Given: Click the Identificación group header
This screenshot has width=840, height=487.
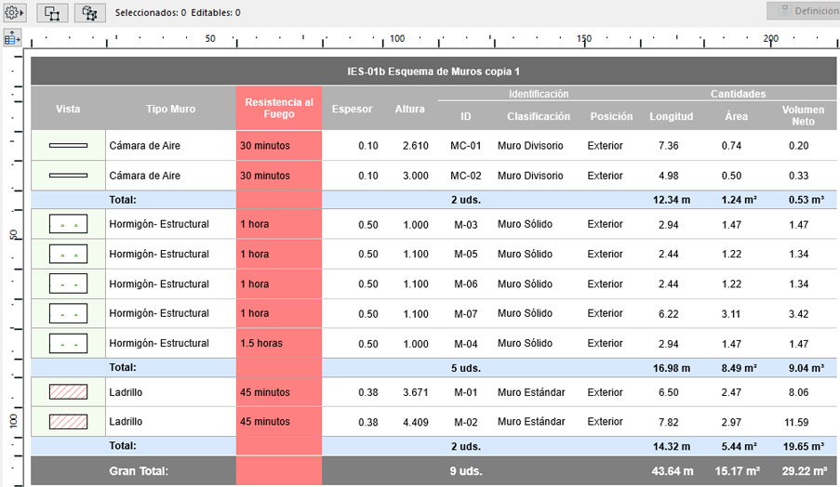Looking at the screenshot, I should coord(539,94).
